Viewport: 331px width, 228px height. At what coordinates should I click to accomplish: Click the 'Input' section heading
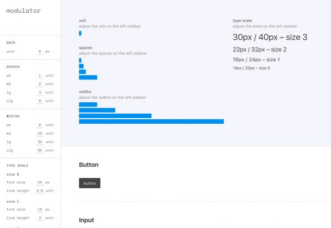87,220
